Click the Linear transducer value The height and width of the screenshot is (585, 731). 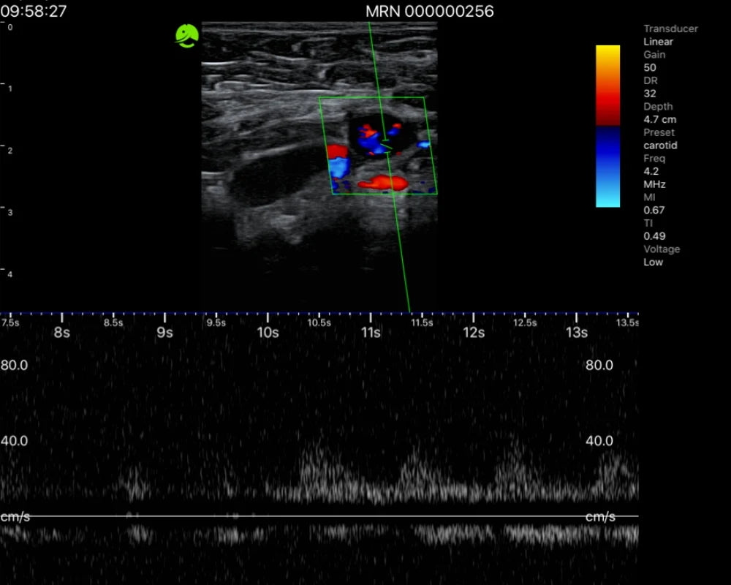coord(659,42)
